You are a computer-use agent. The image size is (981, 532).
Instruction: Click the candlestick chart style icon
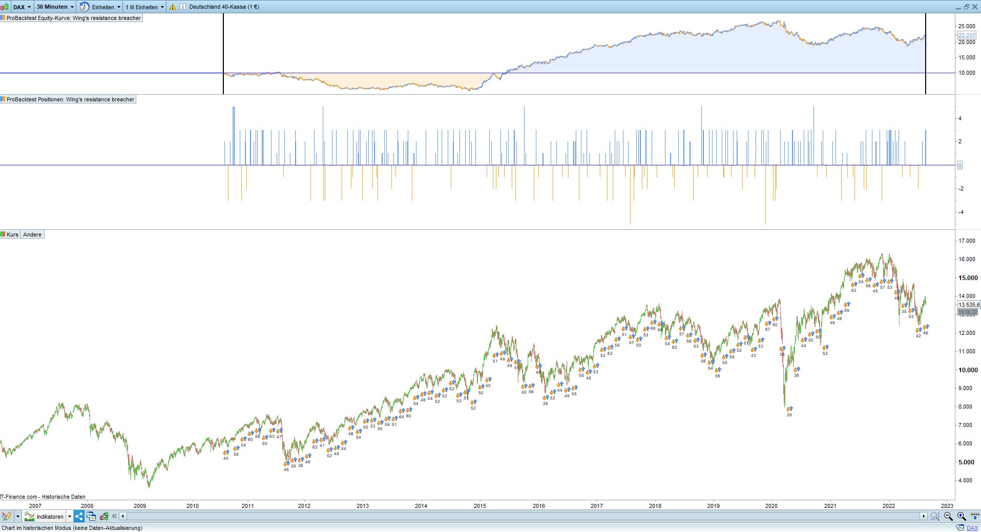tap(5, 7)
